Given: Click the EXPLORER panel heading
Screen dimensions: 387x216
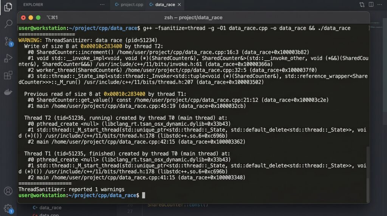Looking at the screenshot, I should (33, 5).
